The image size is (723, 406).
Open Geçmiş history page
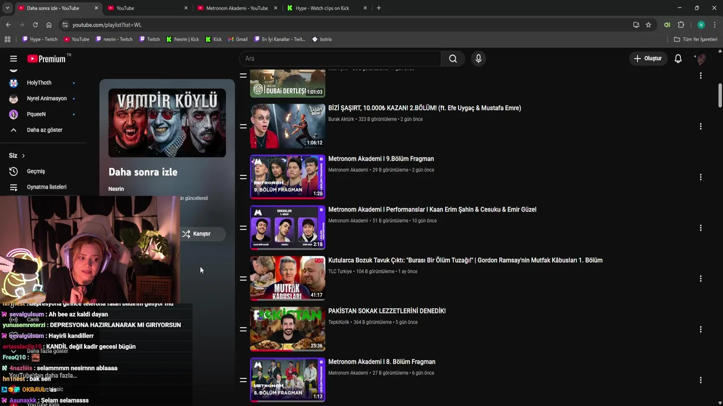[43, 171]
